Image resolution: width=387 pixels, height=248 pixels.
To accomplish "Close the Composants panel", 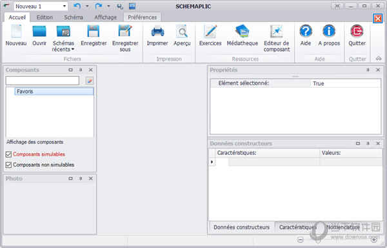I will 90,70.
